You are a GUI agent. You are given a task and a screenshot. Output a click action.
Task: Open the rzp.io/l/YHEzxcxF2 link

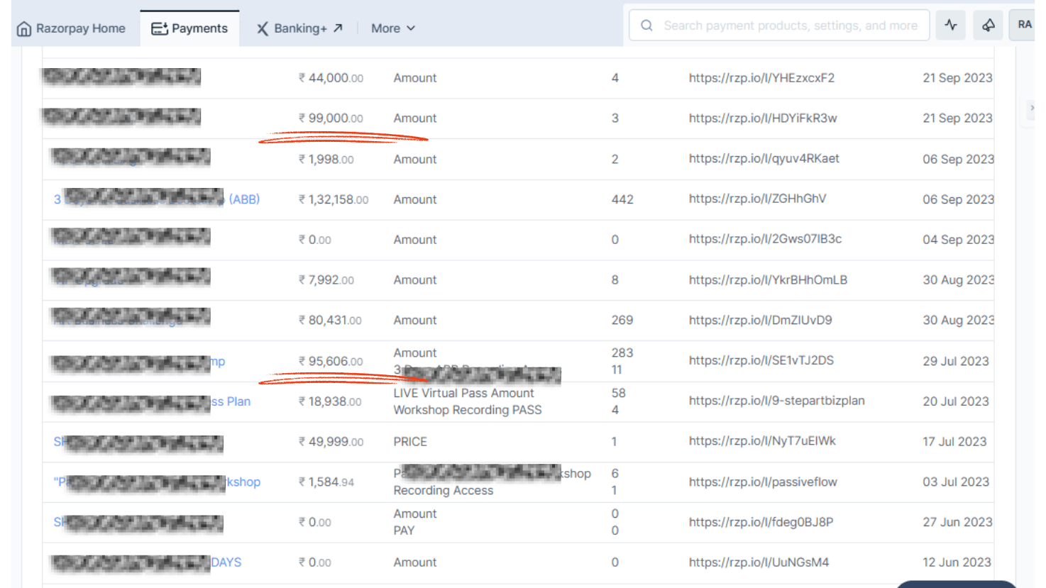coord(761,78)
